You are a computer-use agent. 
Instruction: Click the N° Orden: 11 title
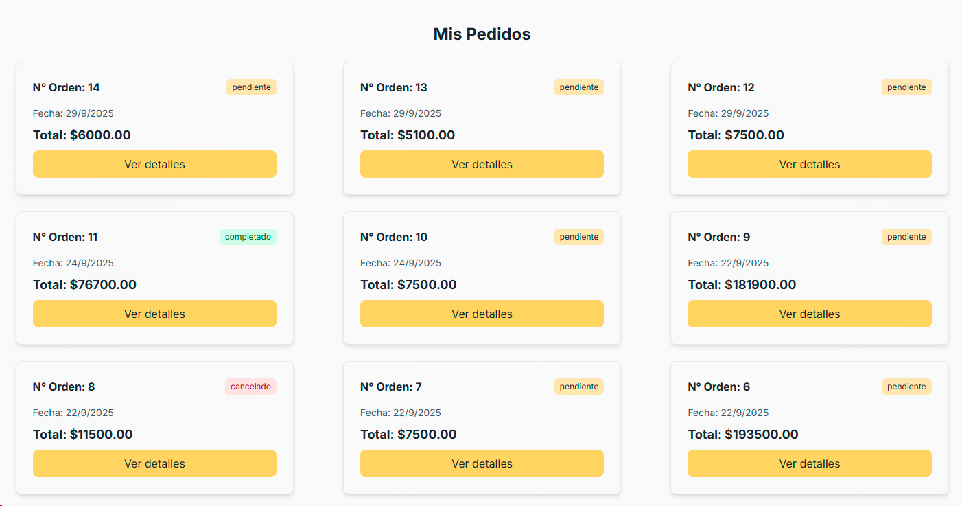click(x=65, y=237)
